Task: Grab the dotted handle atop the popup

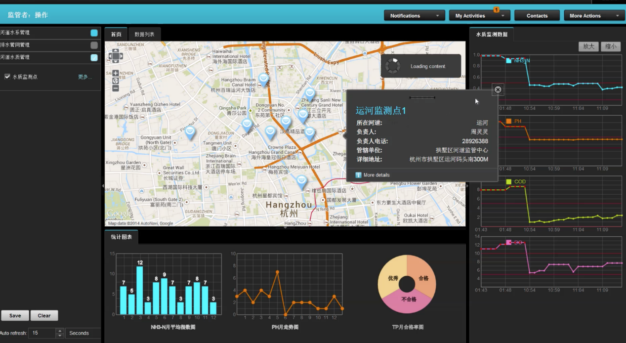Action: (422, 97)
